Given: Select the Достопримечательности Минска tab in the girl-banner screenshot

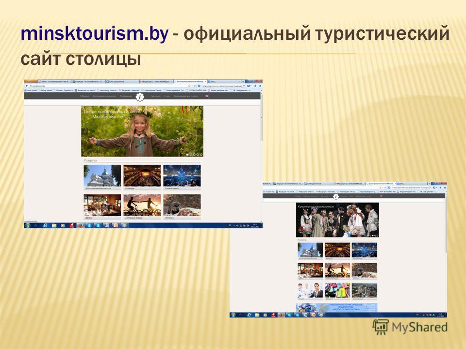Looking at the screenshot, I should [190, 81].
